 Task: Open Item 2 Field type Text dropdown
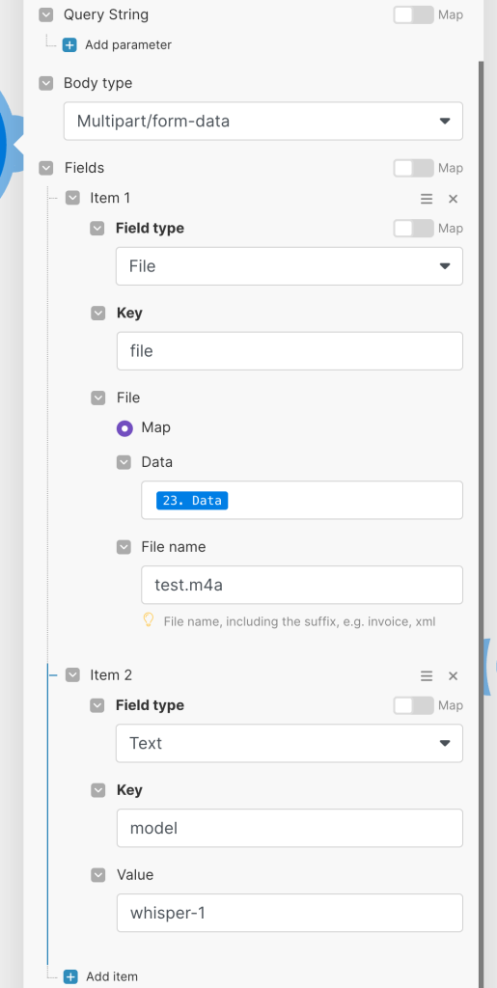pos(290,743)
